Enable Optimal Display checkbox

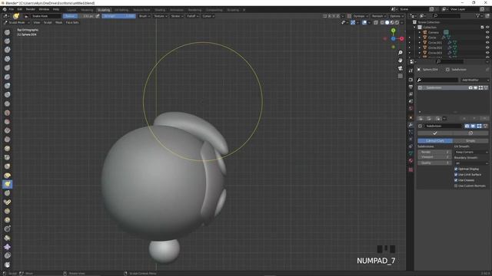click(456, 169)
